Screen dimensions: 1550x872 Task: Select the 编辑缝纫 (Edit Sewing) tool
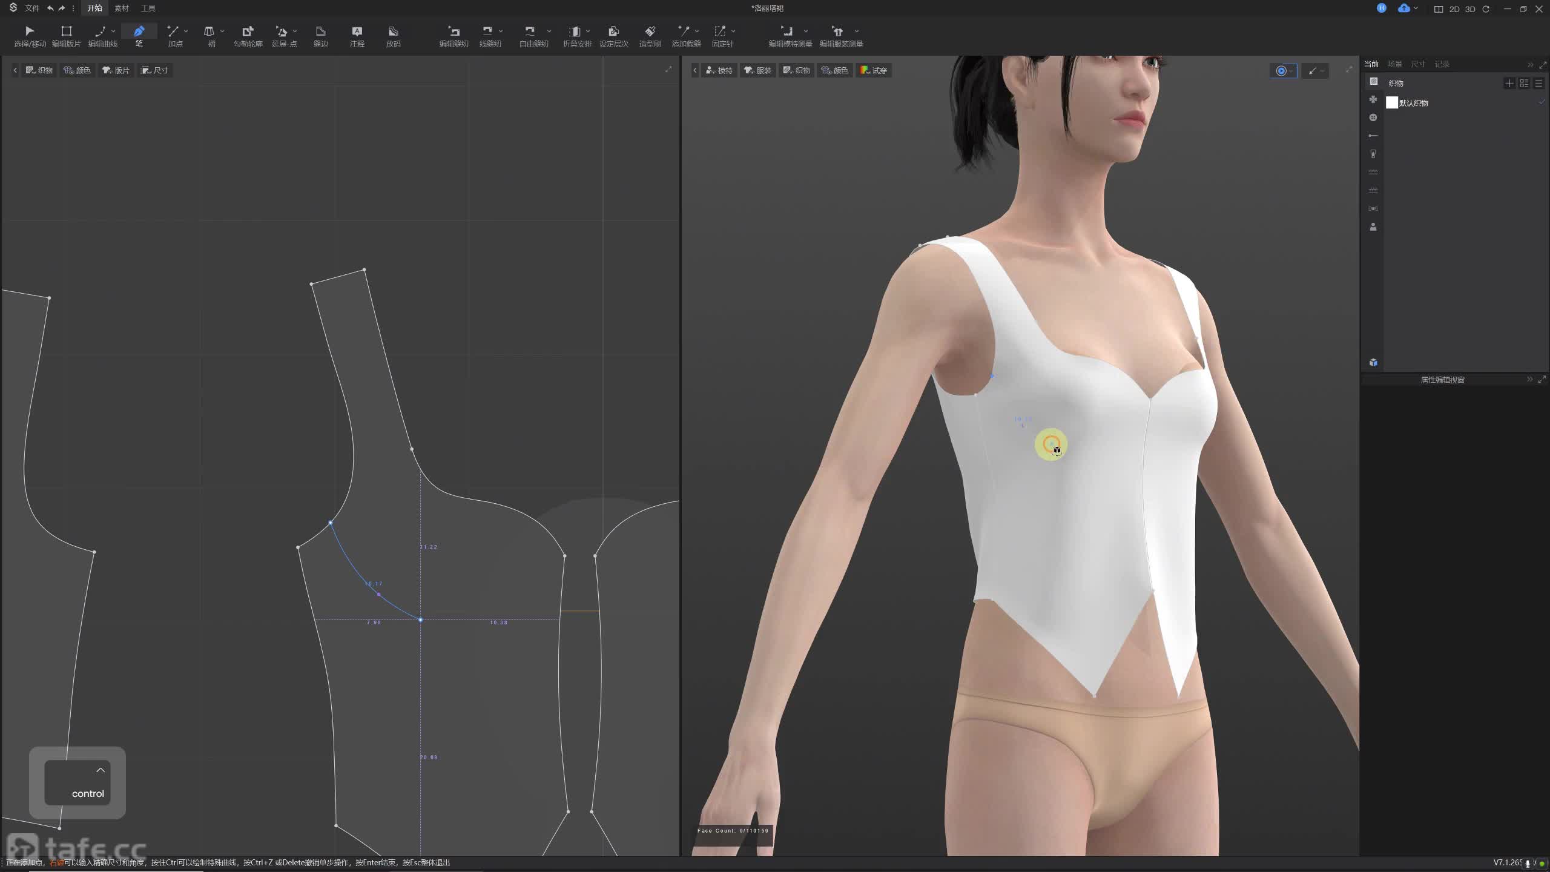tap(454, 36)
